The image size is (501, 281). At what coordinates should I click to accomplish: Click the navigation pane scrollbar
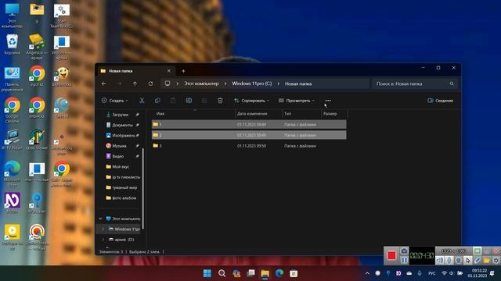[142, 189]
